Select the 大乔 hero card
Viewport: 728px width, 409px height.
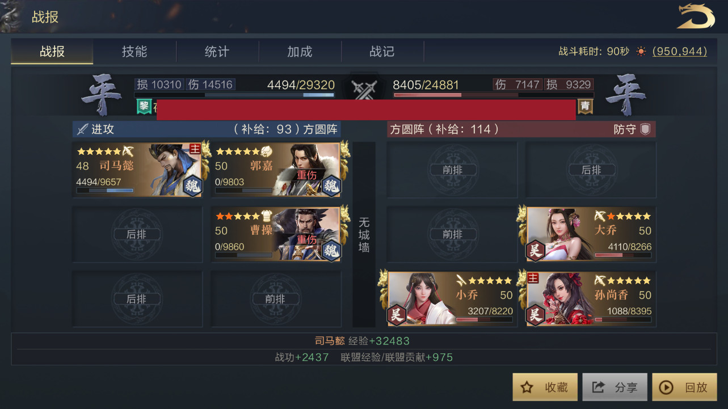(591, 234)
